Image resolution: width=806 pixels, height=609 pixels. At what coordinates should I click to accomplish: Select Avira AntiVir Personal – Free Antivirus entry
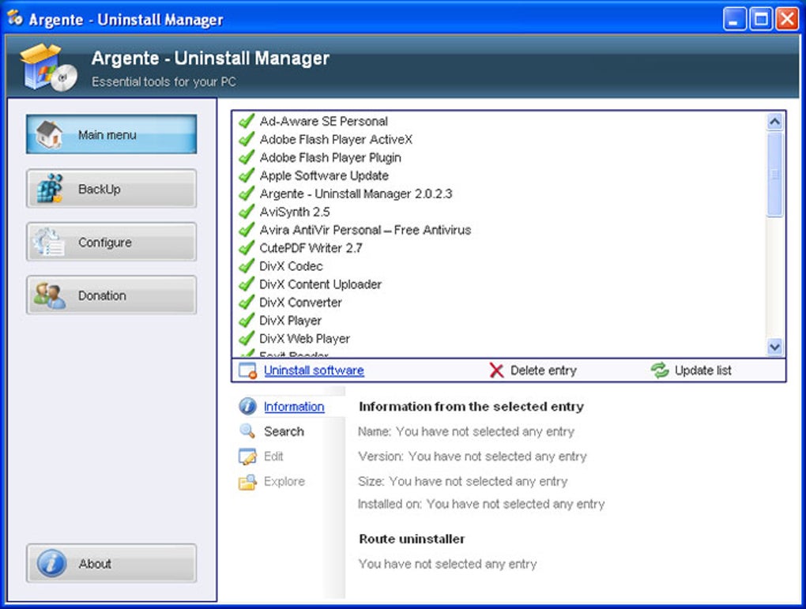coord(365,230)
